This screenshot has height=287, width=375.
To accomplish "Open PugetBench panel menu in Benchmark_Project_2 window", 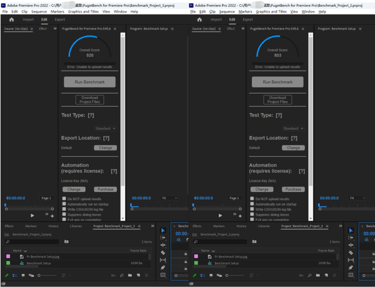I will pos(303,29).
